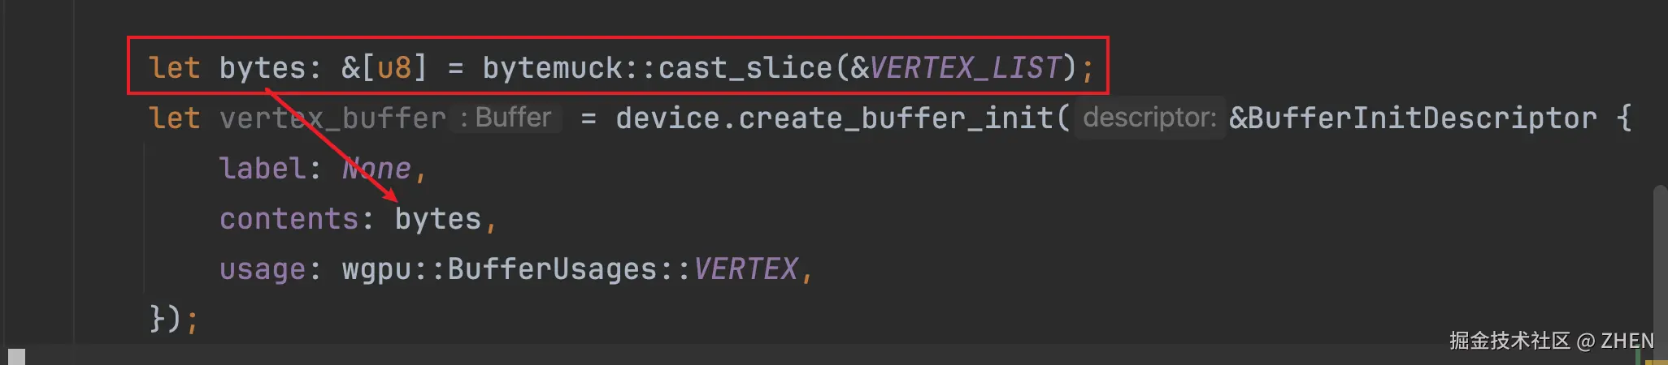1668x365 pixels.
Task: Click the u8 type in the slice annotation
Action: click(x=394, y=67)
